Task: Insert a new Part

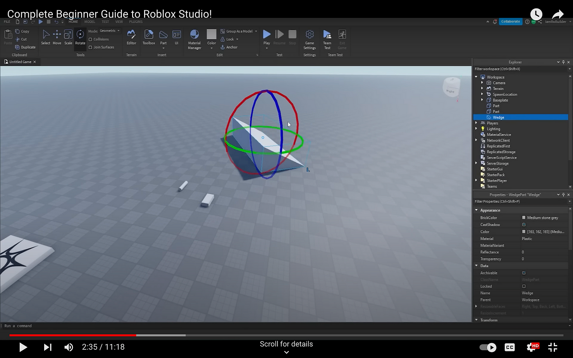Action: [x=163, y=38]
